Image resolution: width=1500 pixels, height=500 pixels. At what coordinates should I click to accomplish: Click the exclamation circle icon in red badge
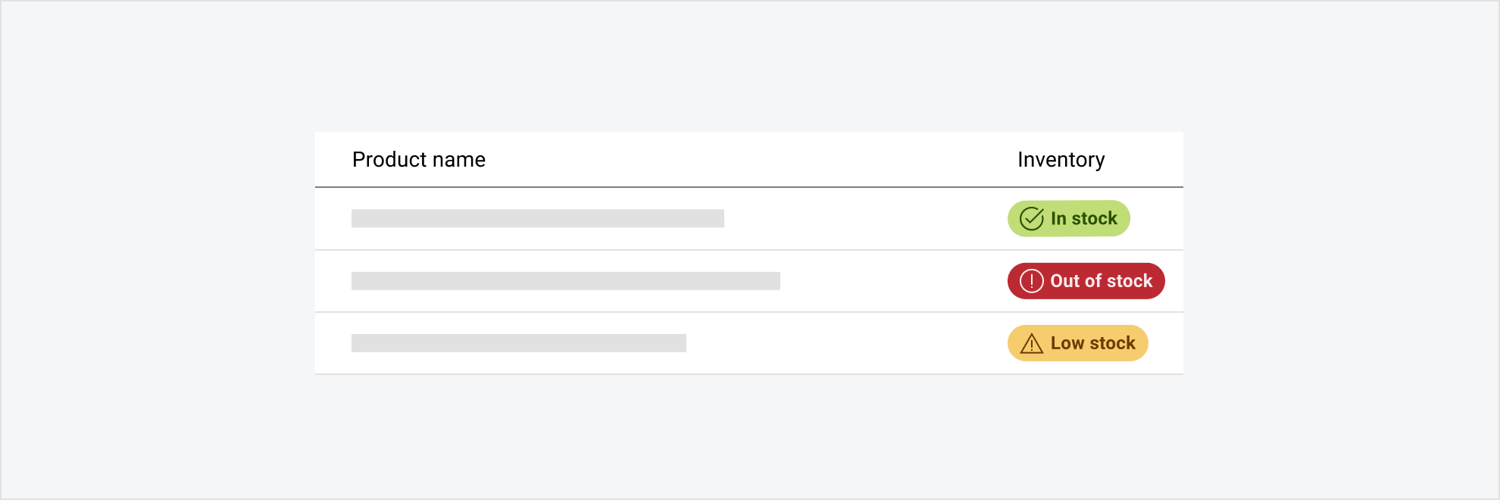tap(1031, 281)
